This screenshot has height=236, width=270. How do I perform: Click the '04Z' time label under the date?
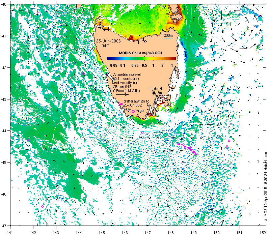click(x=105, y=46)
